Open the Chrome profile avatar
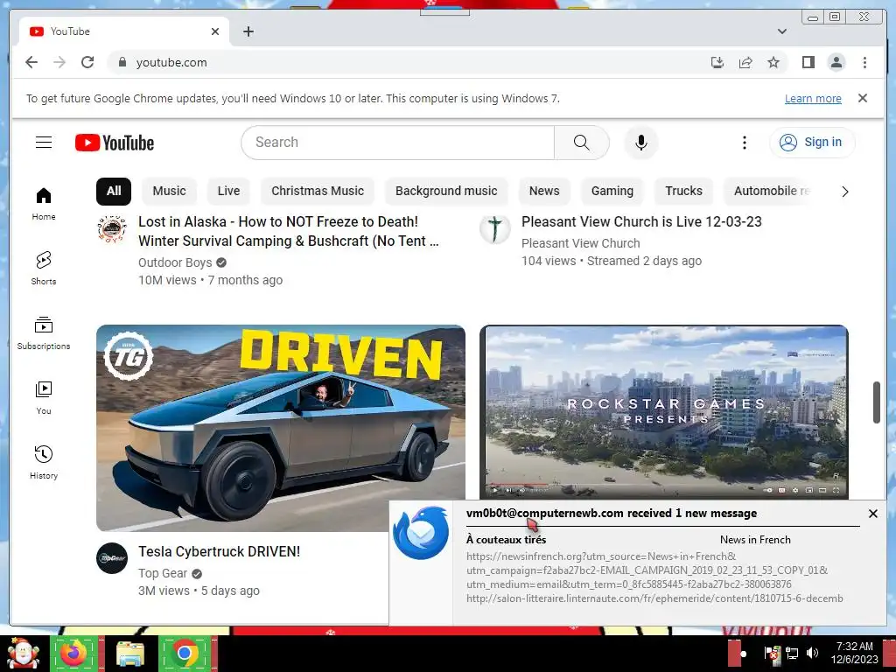Viewport: 896px width, 672px height. (x=836, y=62)
